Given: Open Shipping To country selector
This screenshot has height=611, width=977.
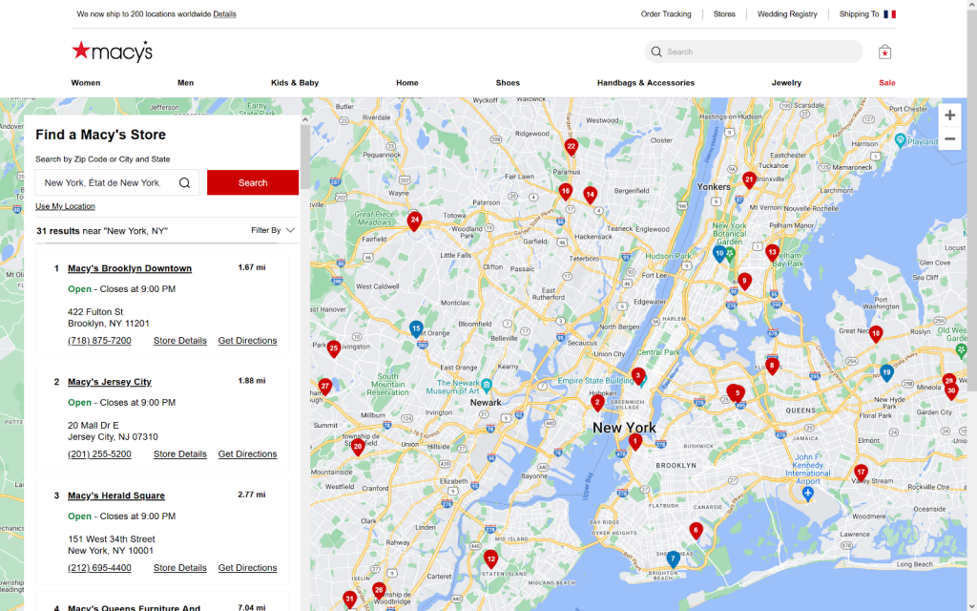Looking at the screenshot, I should click(867, 14).
